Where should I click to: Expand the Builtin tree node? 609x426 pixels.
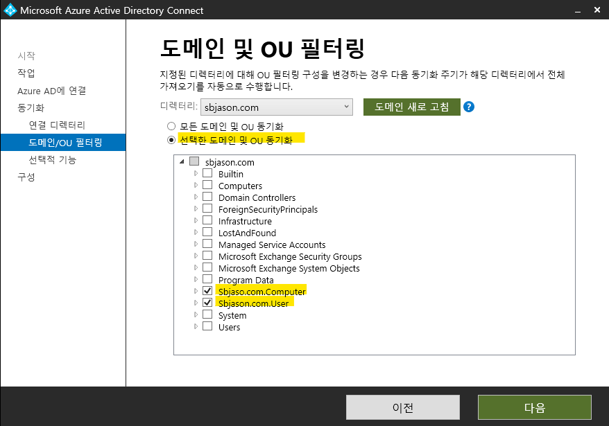(x=196, y=173)
